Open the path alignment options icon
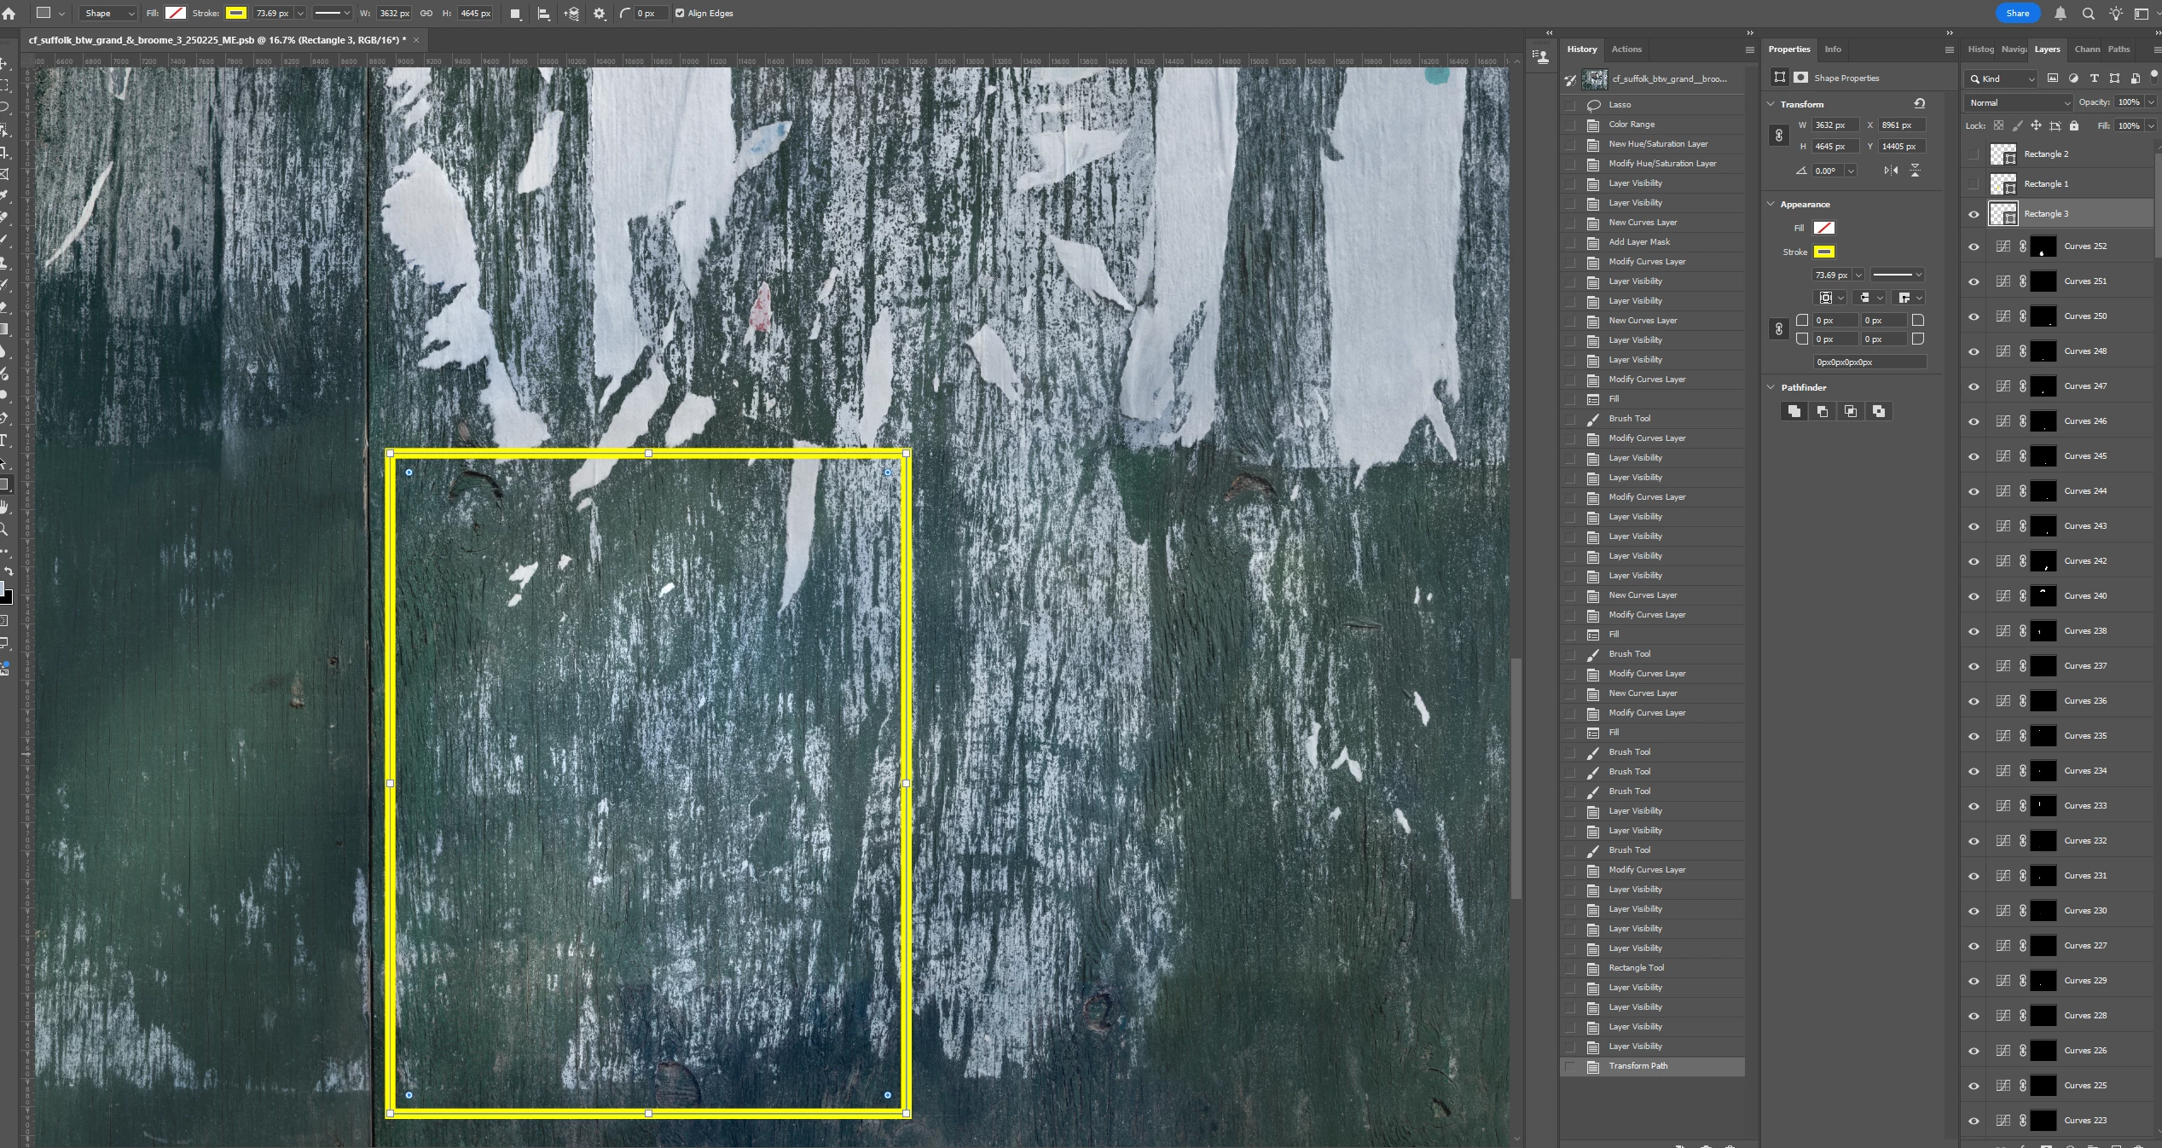The height and width of the screenshot is (1148, 2162). tap(543, 14)
